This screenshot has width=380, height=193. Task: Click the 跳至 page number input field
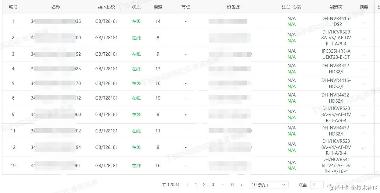317,185
